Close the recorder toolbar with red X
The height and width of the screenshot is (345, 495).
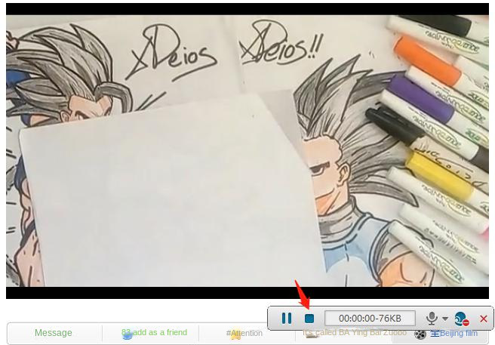tap(484, 319)
